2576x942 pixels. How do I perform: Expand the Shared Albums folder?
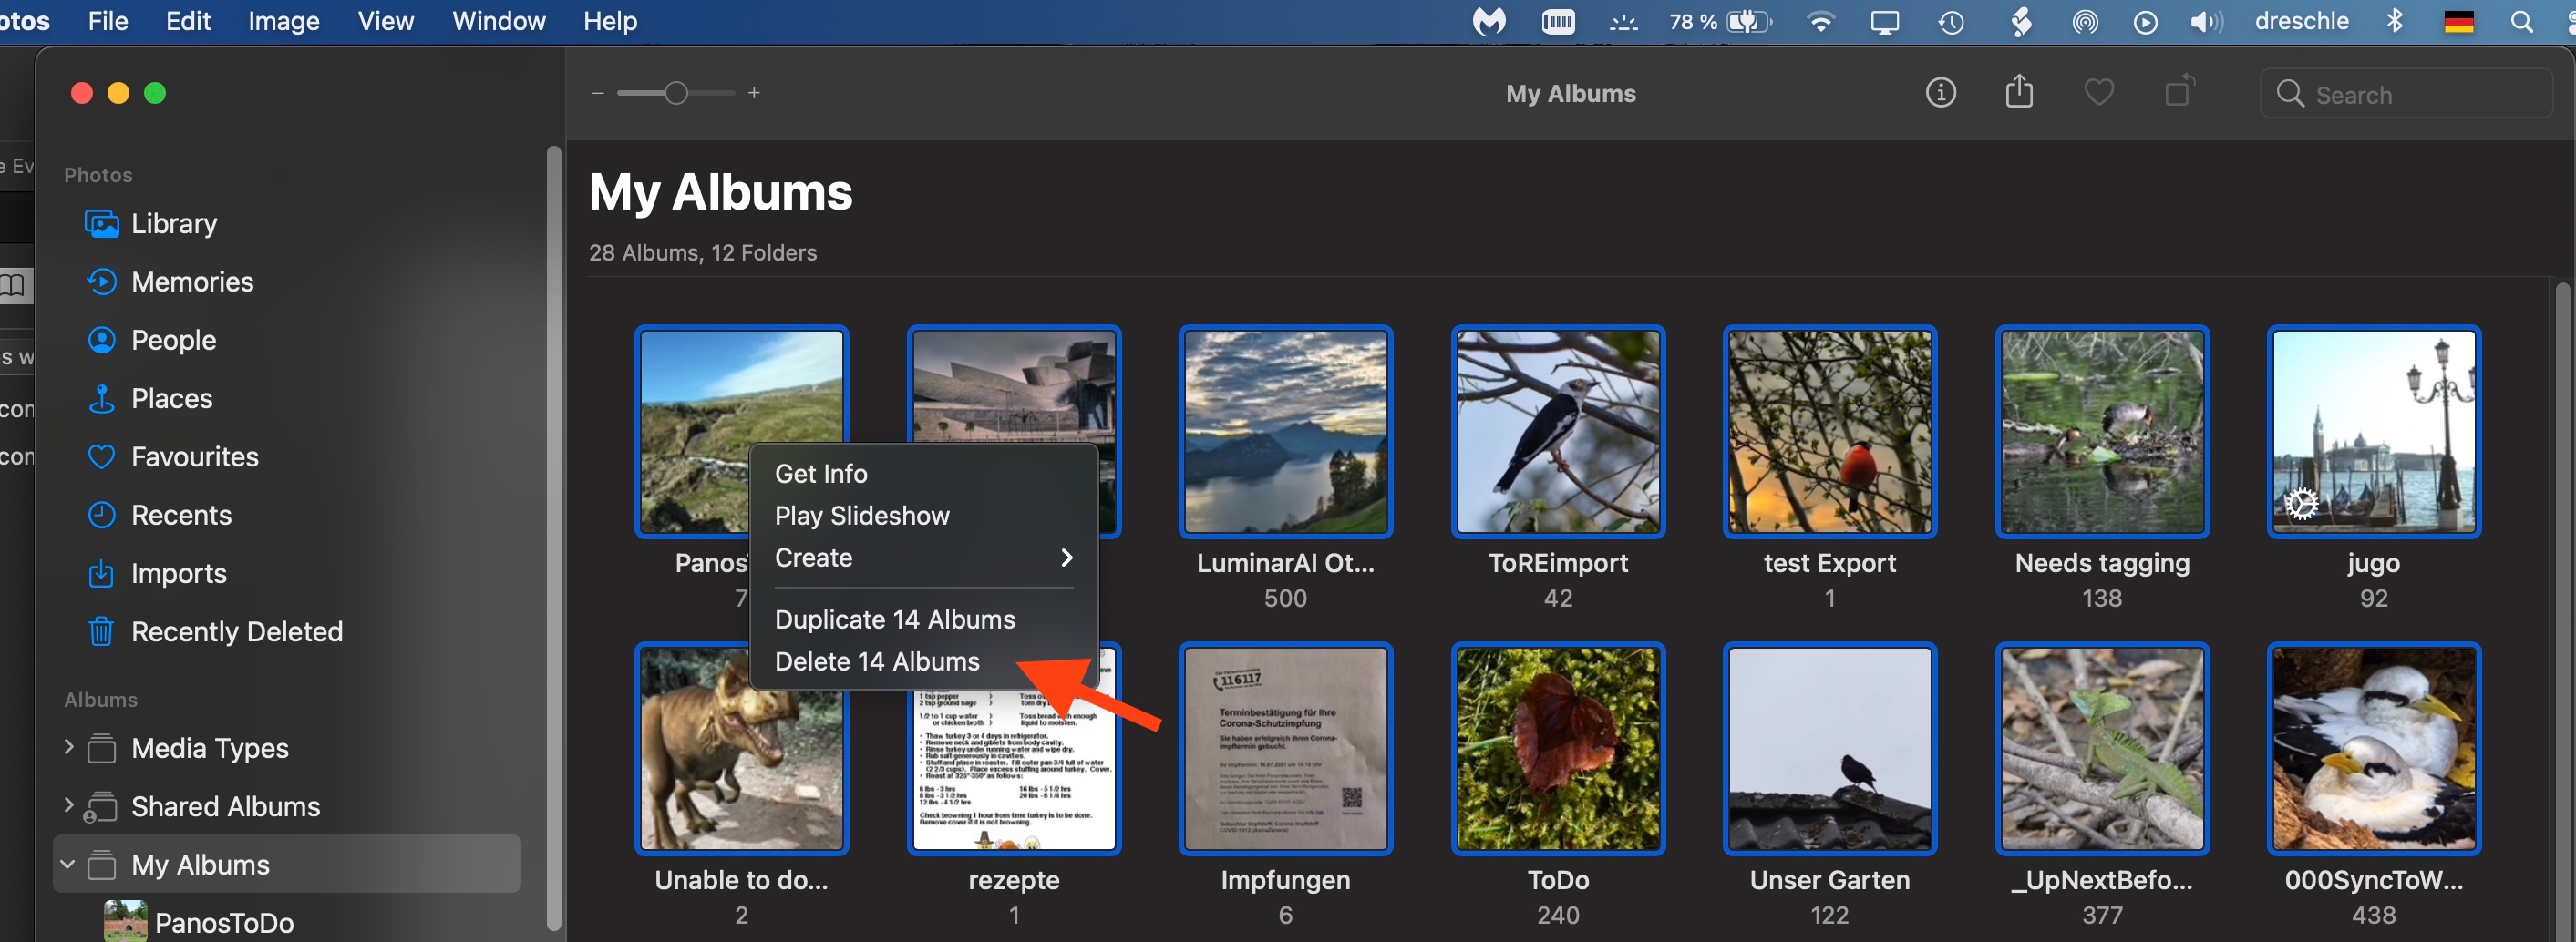point(68,805)
